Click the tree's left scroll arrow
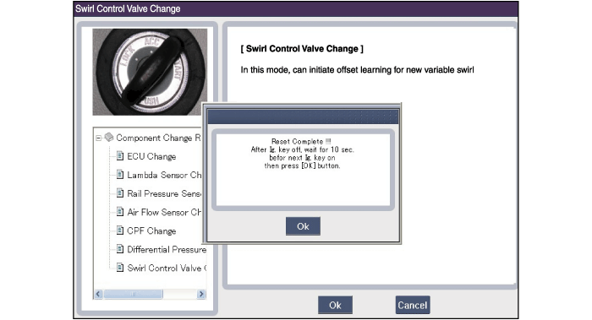Image resolution: width=592 pixels, height=320 pixels. pyautogui.click(x=99, y=294)
